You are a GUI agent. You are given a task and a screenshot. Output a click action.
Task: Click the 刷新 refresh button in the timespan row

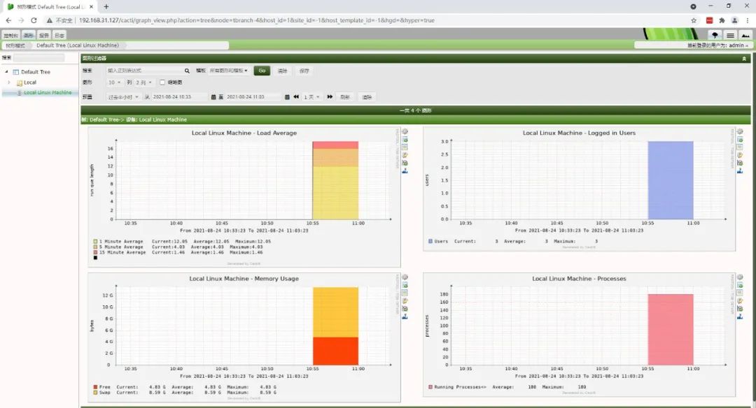(x=345, y=97)
